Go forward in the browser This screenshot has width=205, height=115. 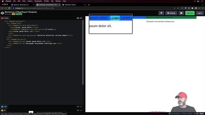pyautogui.click(x=6, y=8)
